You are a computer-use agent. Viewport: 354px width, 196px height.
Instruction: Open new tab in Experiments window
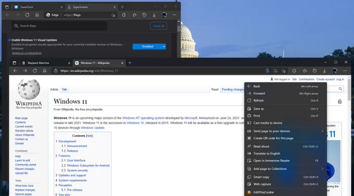pos(122,7)
